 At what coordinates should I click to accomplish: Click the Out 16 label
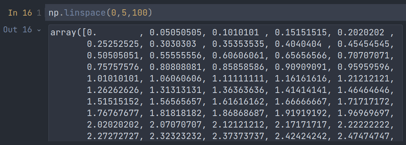[x=18, y=30]
